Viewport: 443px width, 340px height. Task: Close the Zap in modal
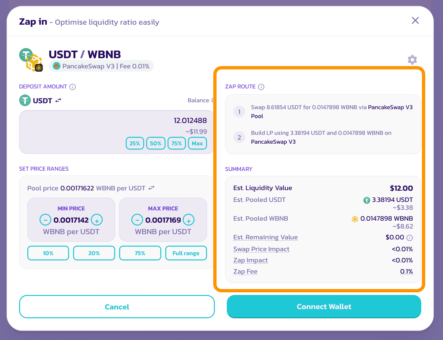[x=415, y=21]
